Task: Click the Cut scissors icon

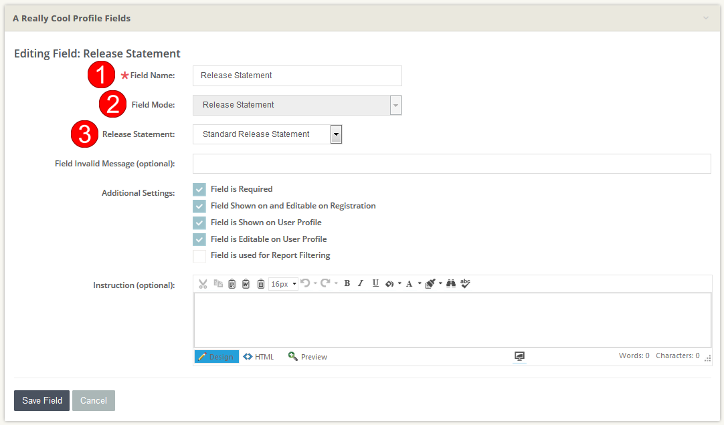Action: 203,284
